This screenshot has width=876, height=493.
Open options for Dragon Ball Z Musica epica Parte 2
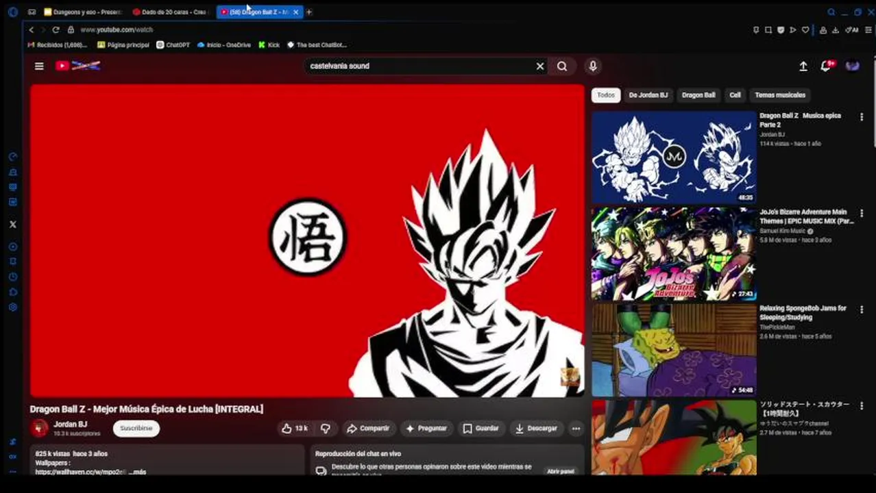click(862, 117)
